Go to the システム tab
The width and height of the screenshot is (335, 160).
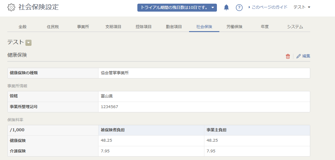point(295,27)
